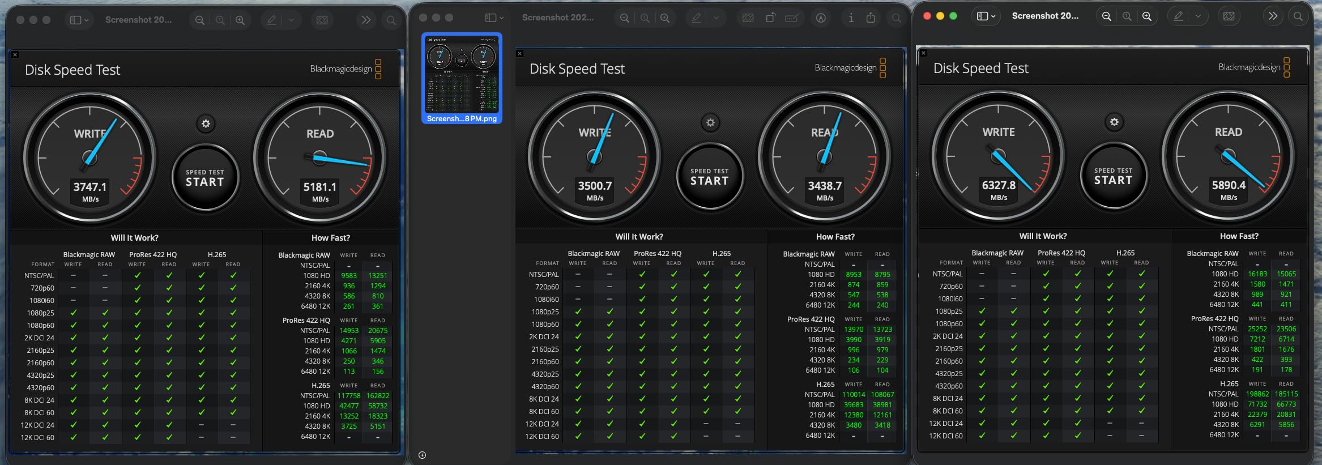Click the plus button below the thumbnail
This screenshot has height=465, width=1322.
(422, 455)
